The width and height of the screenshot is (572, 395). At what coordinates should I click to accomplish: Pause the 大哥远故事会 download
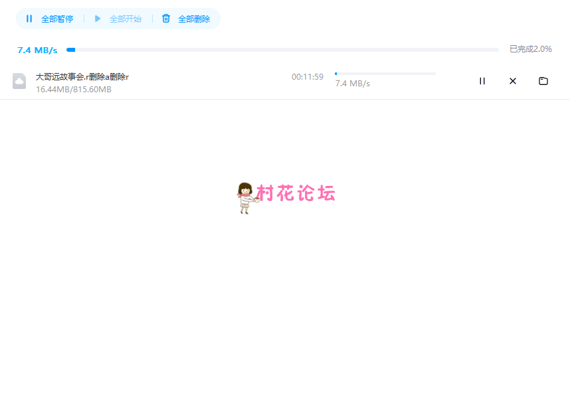tap(482, 81)
